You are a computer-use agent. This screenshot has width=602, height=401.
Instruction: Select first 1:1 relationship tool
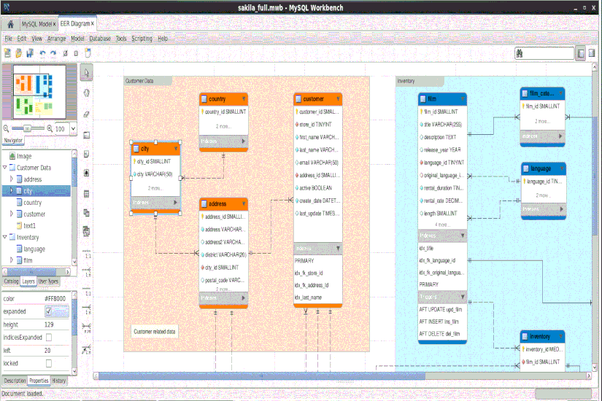87,254
